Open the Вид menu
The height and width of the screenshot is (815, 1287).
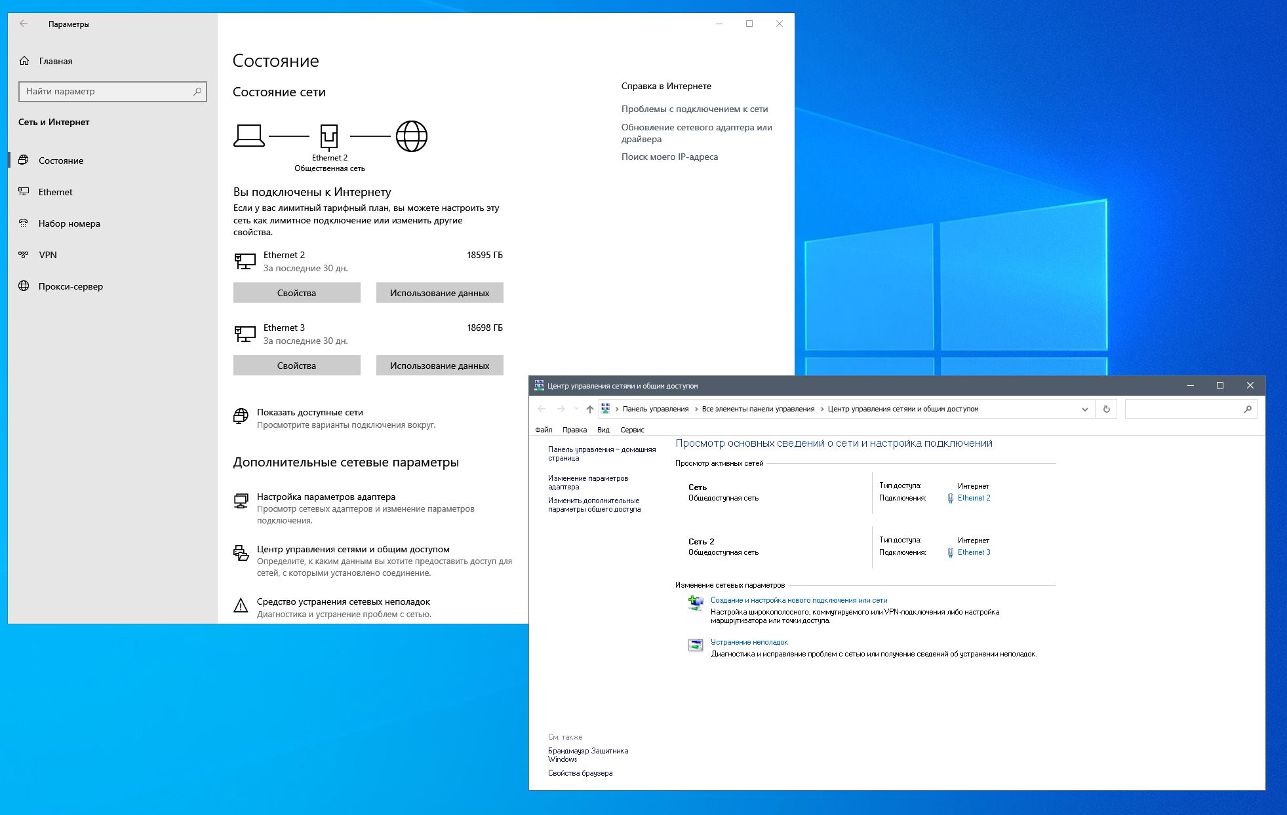coord(603,430)
